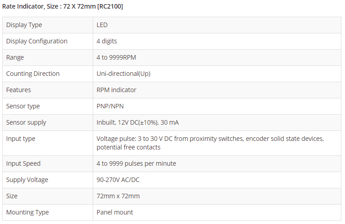Select the Range row label
The width and height of the screenshot is (345, 224).
click(15, 57)
